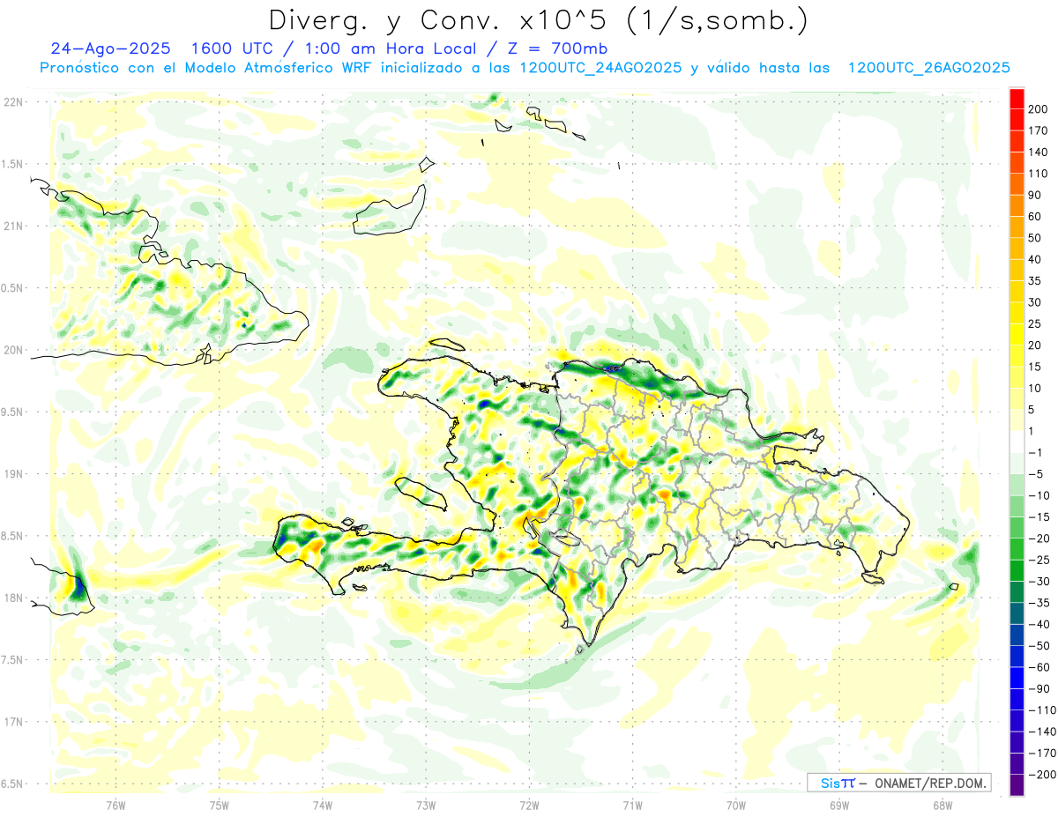Viewport: 1058px width, 817px height.
Task: Click the '-40' color scale label
Action: coord(1039,624)
